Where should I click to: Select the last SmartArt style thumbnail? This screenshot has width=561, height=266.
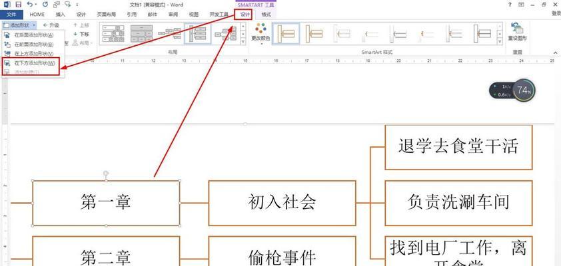[x=482, y=34]
